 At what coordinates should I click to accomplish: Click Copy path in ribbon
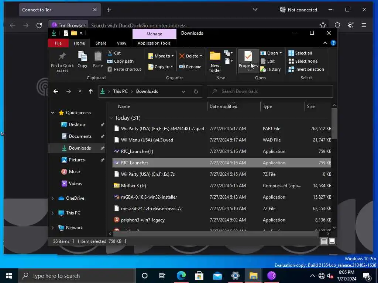120,61
